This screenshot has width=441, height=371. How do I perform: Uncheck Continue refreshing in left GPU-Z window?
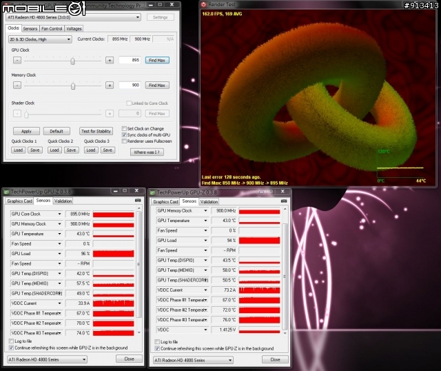(11, 348)
